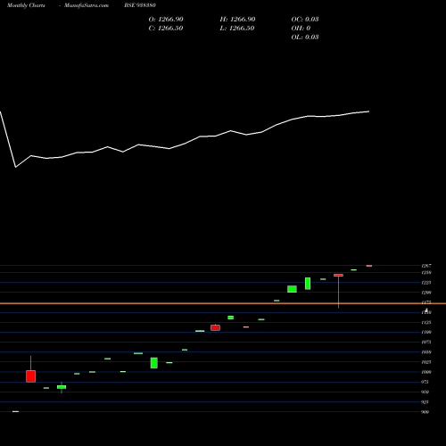The width and height of the screenshot is (446, 446).
Task: Click the right end of white line chart
Action: coord(369,111)
